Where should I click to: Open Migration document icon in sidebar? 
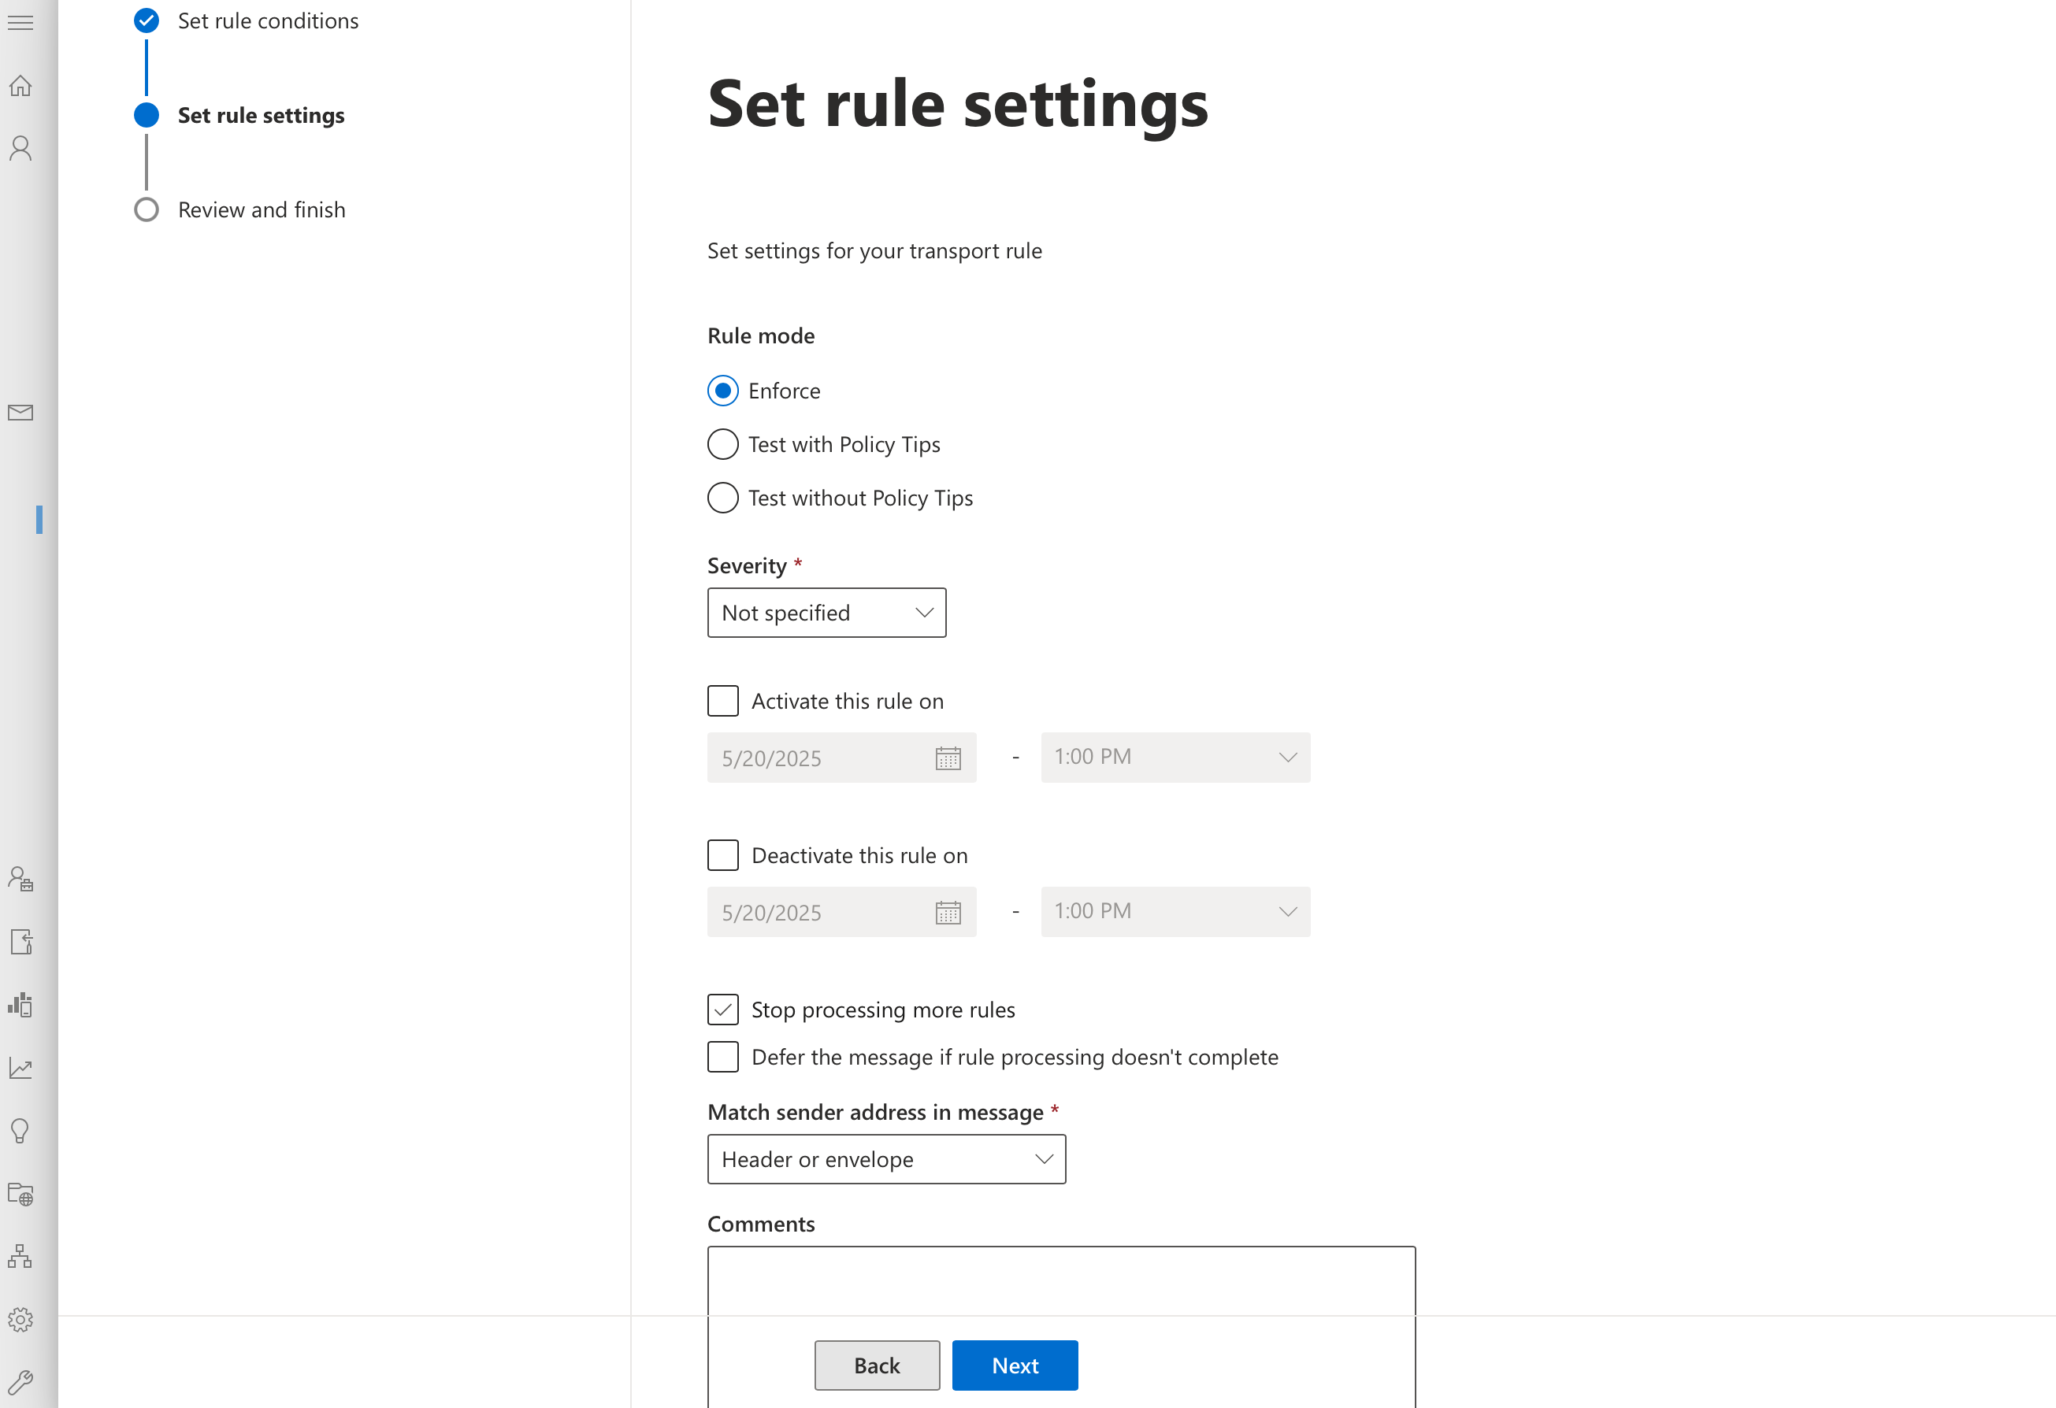[20, 942]
